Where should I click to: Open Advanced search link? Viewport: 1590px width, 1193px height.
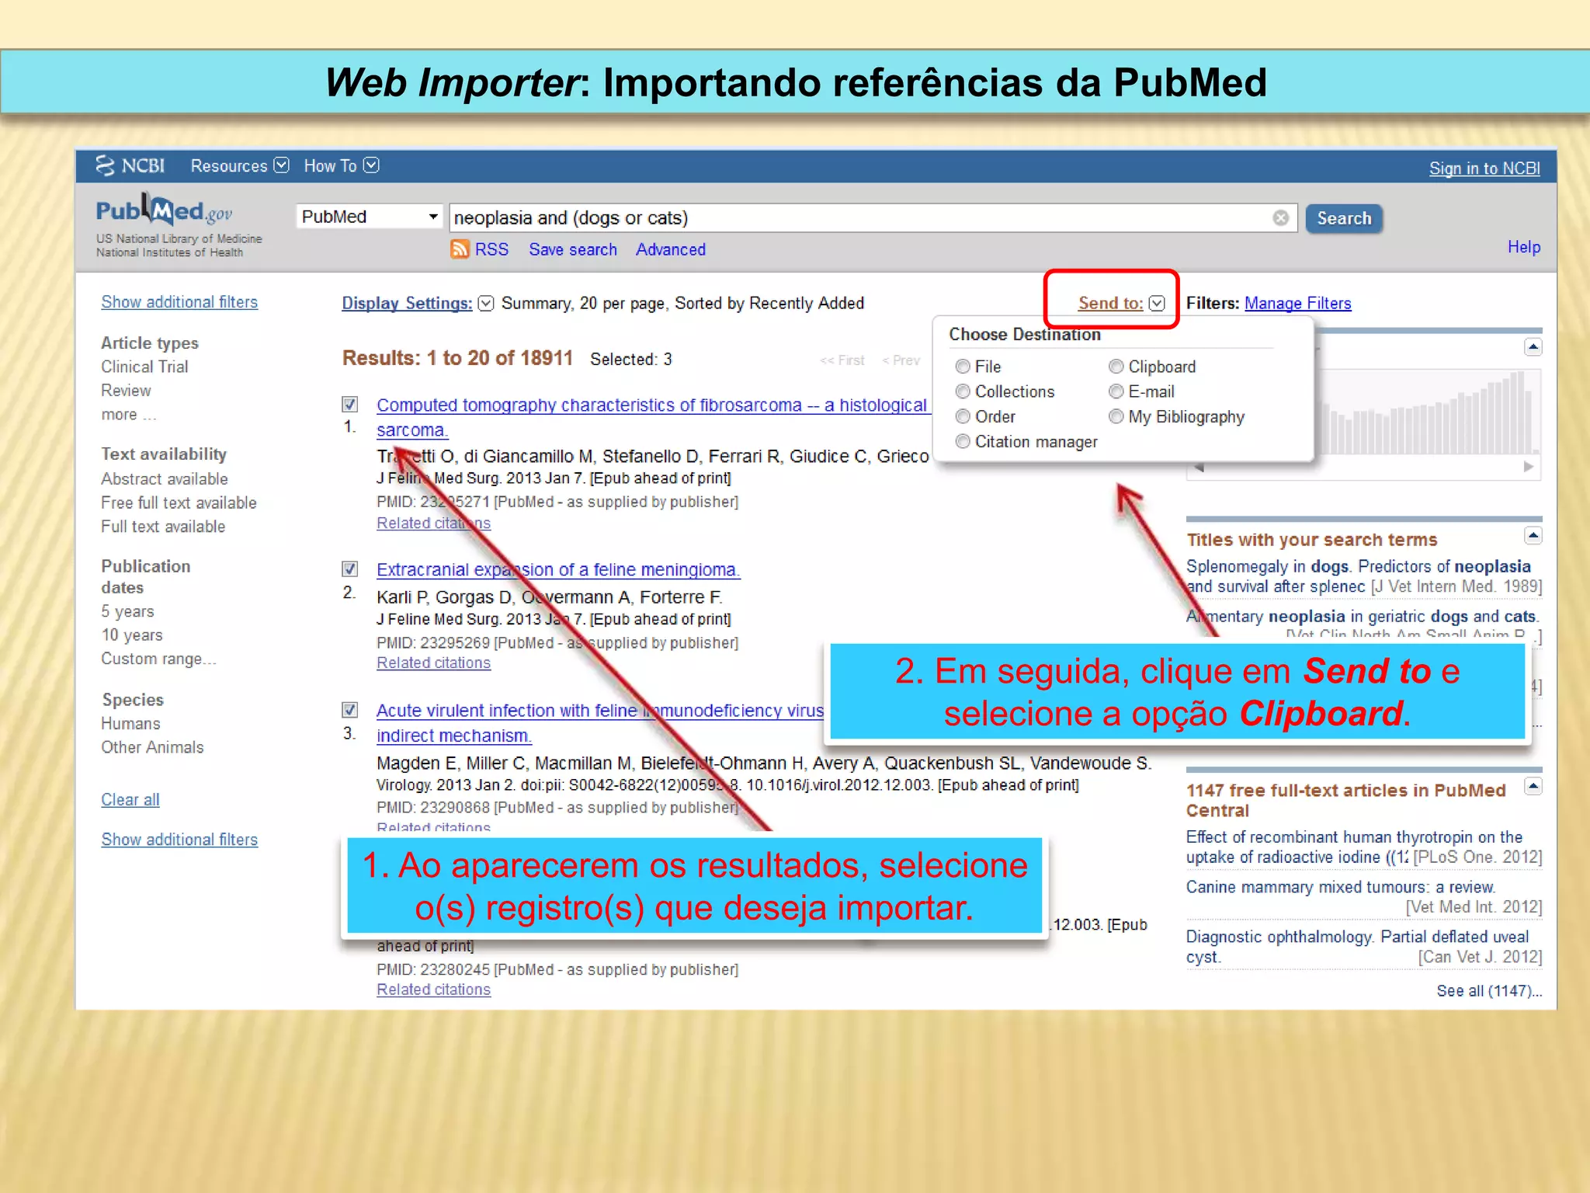click(x=671, y=249)
